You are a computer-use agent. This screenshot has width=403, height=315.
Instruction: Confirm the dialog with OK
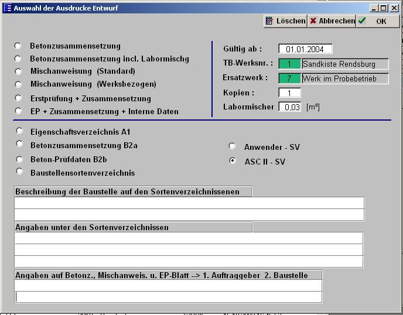point(378,21)
